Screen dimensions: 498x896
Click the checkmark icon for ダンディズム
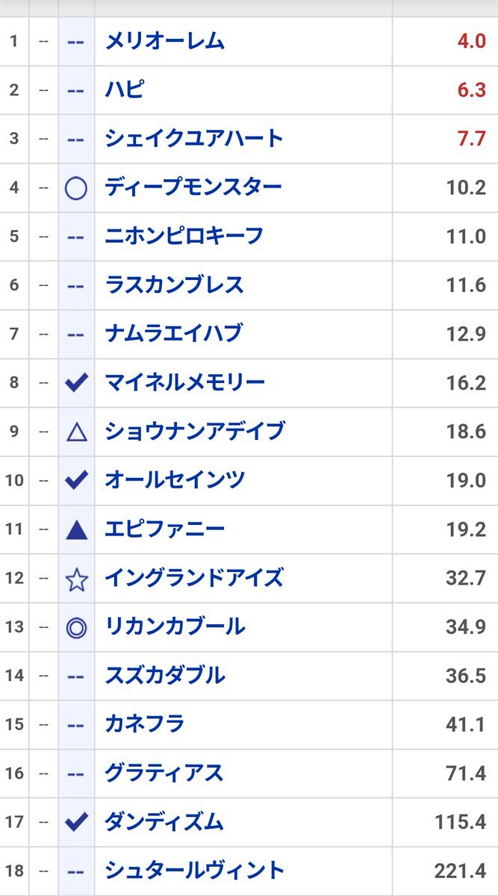click(x=76, y=822)
